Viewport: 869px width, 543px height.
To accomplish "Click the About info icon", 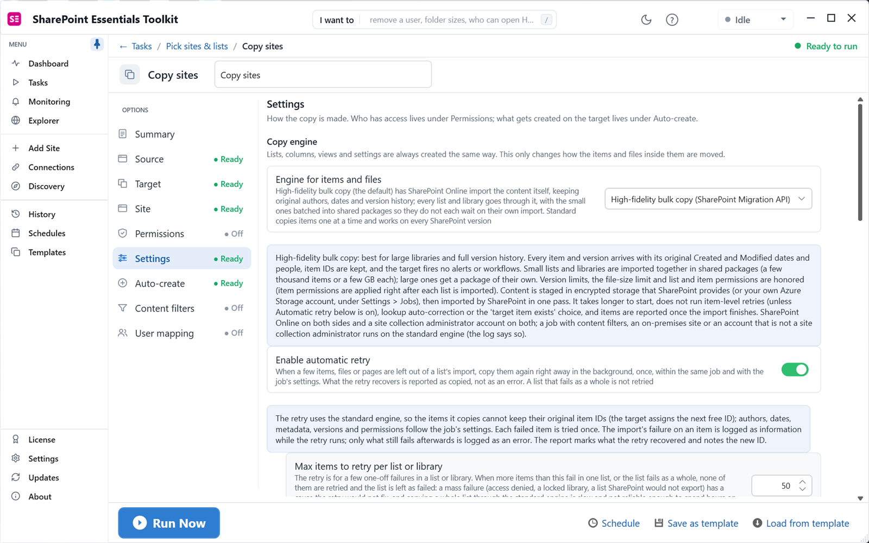I will [16, 496].
